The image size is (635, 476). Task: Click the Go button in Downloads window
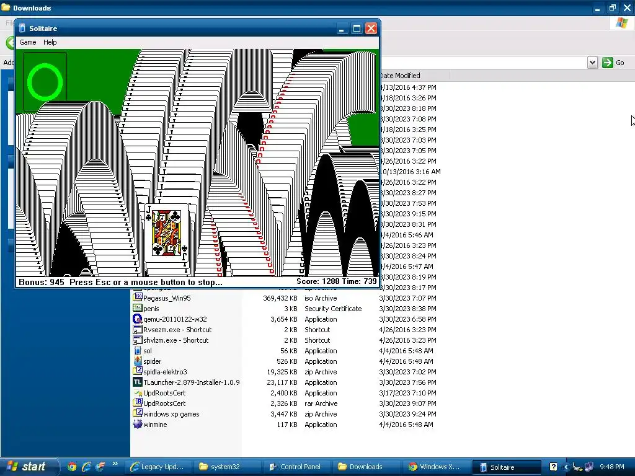coord(613,63)
